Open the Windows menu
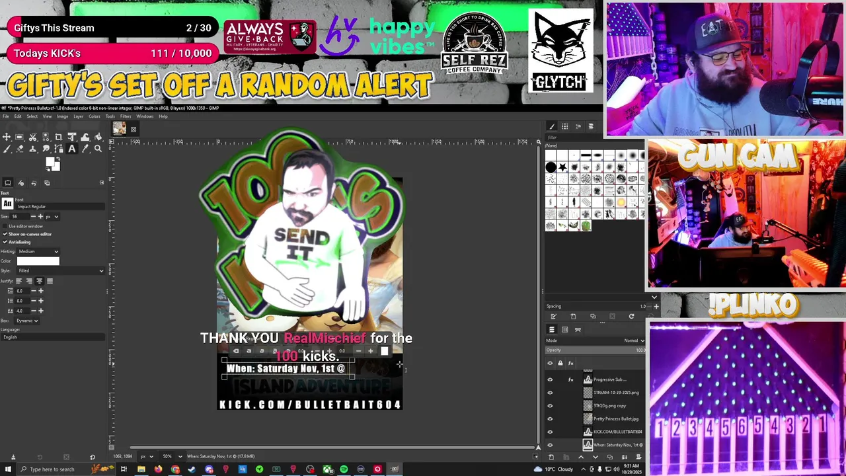This screenshot has width=846, height=476. click(145, 116)
